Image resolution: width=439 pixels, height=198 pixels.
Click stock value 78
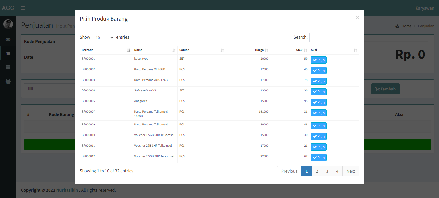click(x=306, y=80)
